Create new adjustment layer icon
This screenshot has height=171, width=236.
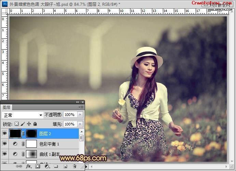point(47,166)
